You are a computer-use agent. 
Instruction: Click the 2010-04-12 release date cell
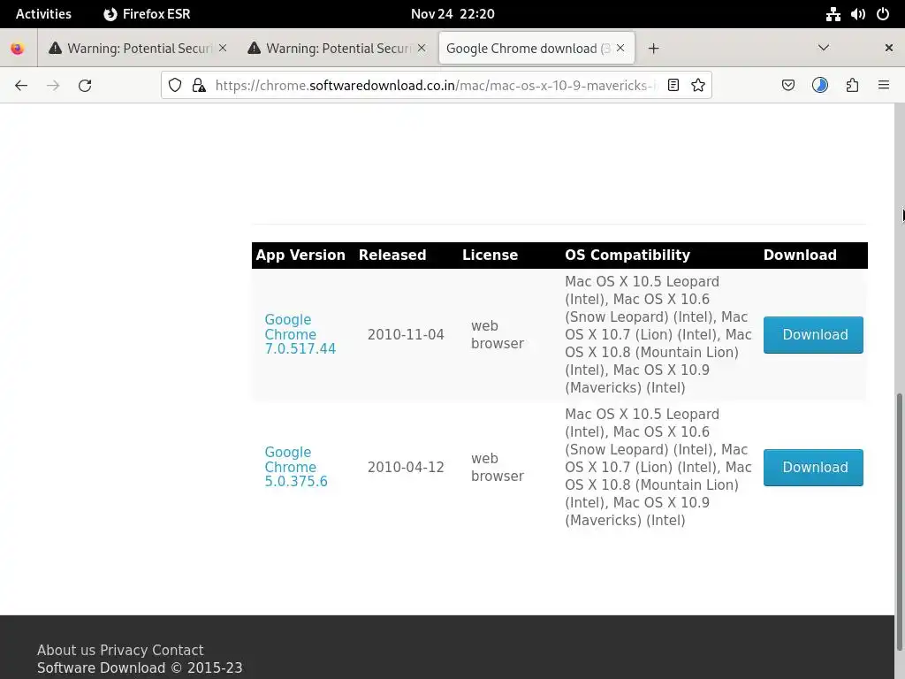406,467
